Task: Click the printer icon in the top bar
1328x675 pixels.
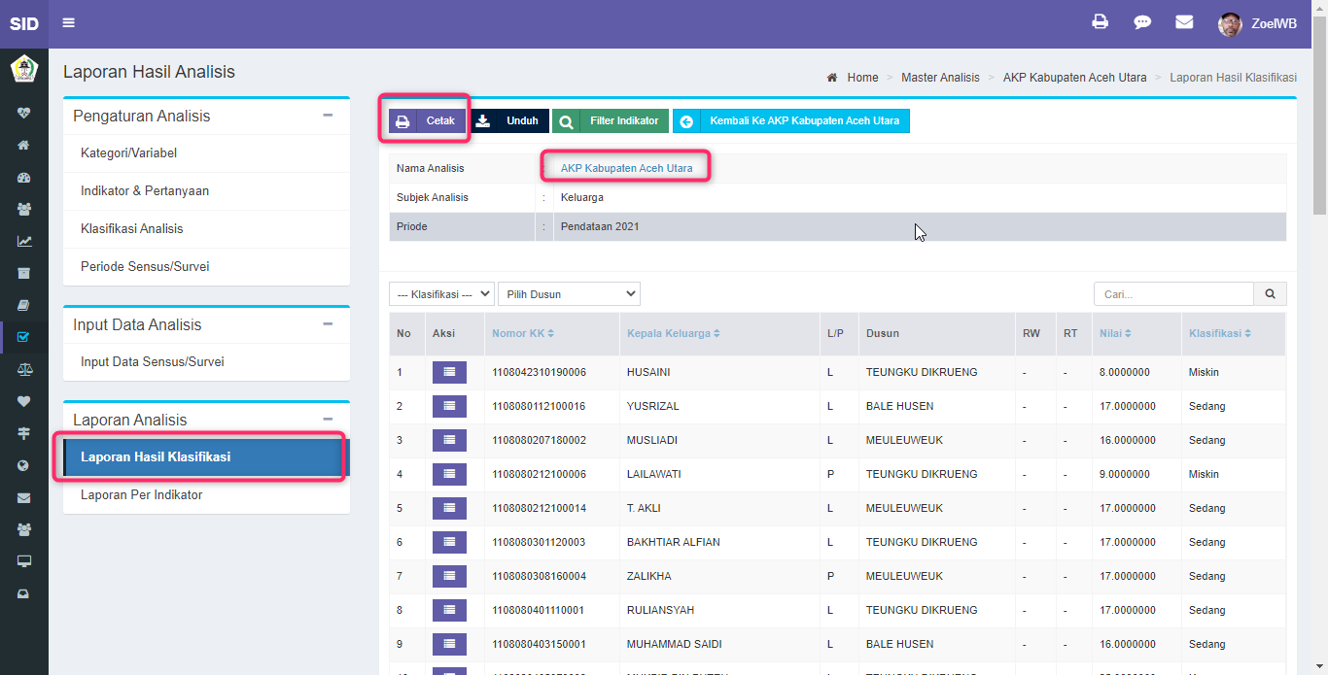Action: [x=1100, y=20]
